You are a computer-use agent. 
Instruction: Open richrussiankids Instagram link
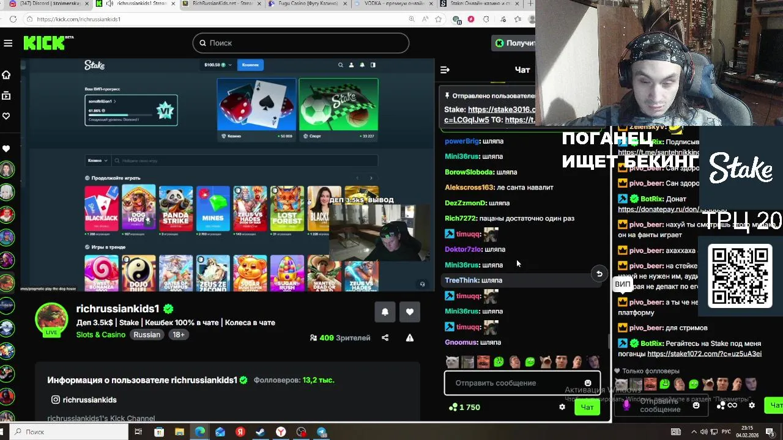[84, 400]
